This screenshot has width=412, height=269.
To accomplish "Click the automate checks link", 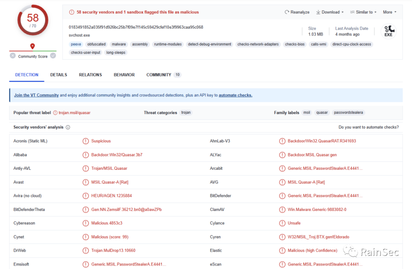I will pyautogui.click(x=235, y=95).
